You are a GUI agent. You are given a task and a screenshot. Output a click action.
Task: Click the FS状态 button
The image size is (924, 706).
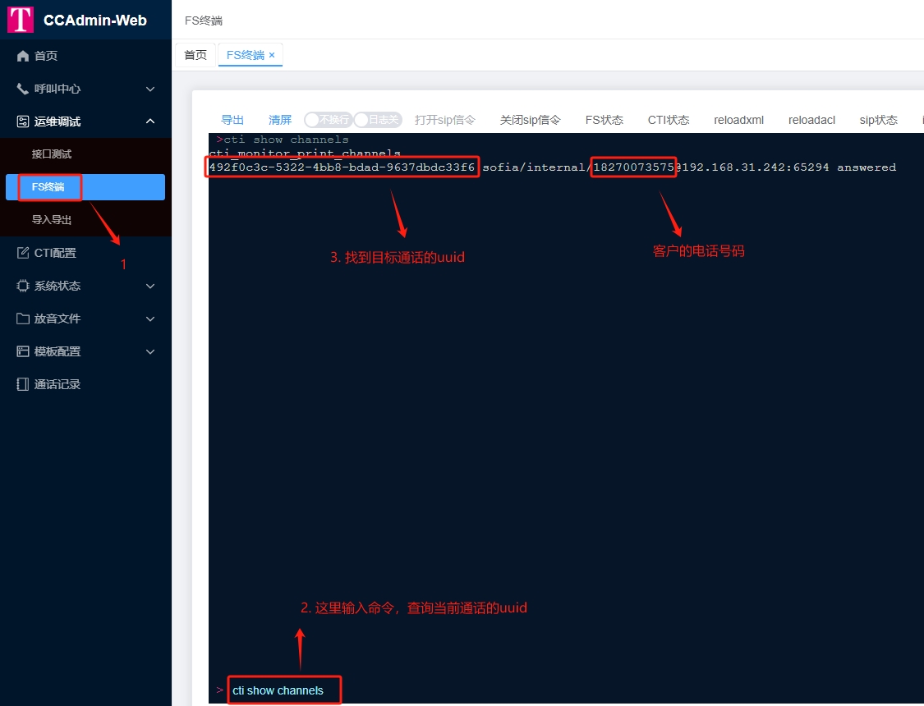604,120
